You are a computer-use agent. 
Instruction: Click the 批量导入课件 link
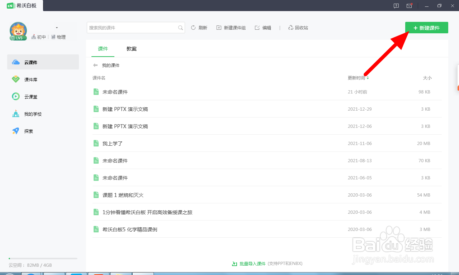coord(252,264)
